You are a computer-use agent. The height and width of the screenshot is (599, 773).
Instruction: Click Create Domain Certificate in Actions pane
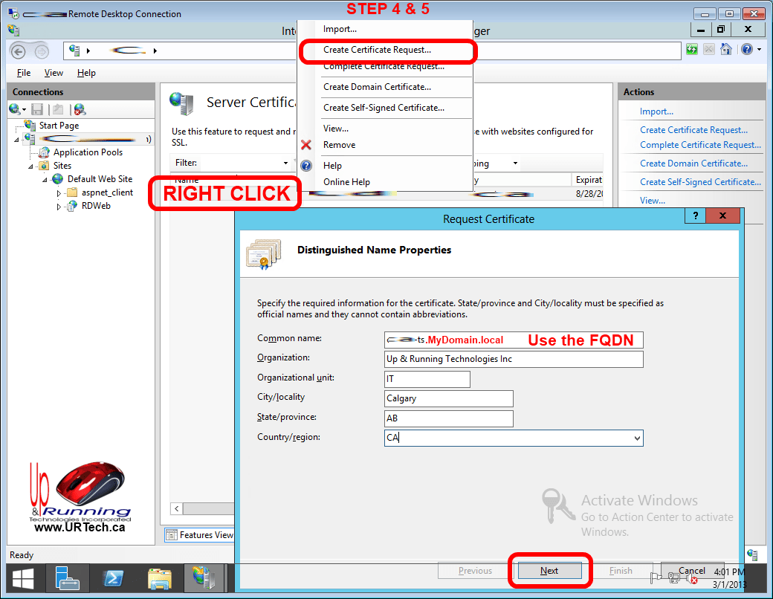pos(693,163)
